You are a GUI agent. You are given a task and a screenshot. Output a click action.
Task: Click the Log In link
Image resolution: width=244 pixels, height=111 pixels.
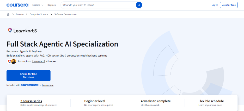[215, 5]
